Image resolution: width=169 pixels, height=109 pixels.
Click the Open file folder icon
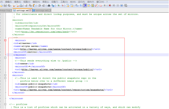1,5
